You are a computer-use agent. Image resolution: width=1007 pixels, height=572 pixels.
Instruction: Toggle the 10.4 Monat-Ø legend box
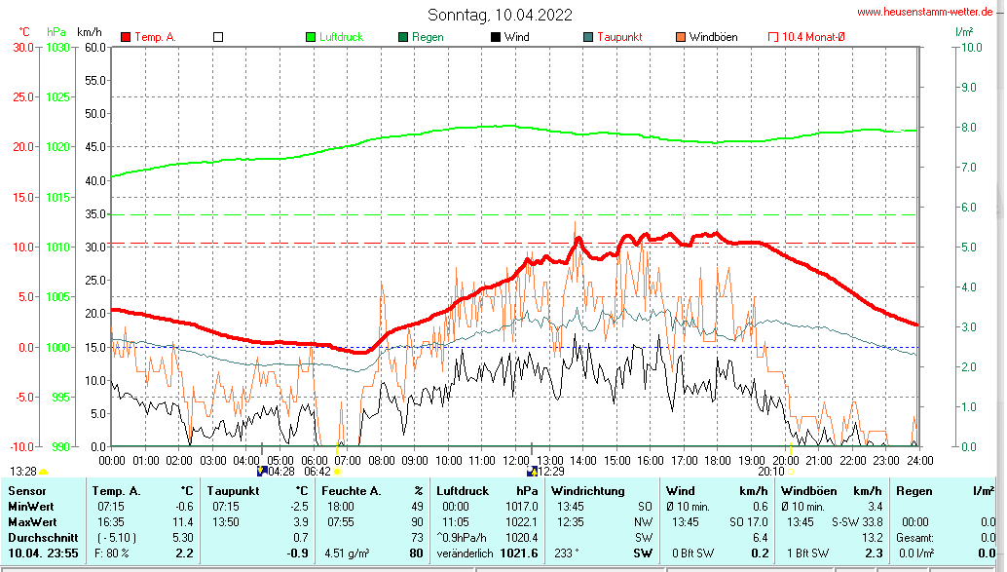click(773, 37)
